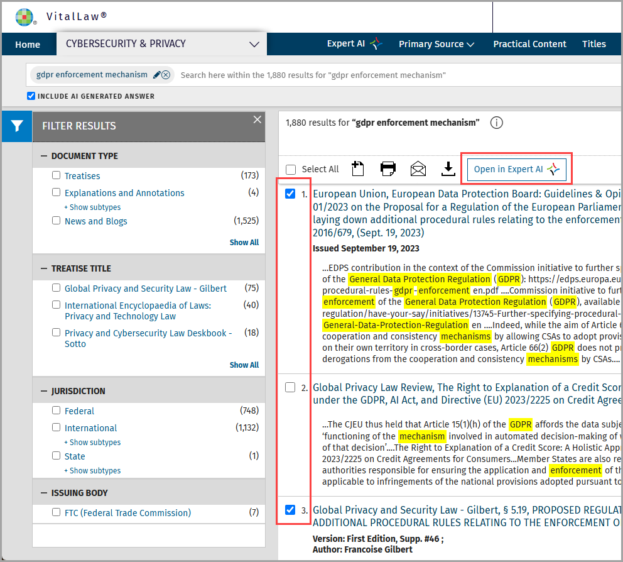This screenshot has height=562, width=623.
Task: Edit the gdpr enforcement mechanism search term
Action: point(157,75)
